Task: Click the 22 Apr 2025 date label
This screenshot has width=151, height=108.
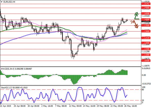Action: click(x=6, y=106)
